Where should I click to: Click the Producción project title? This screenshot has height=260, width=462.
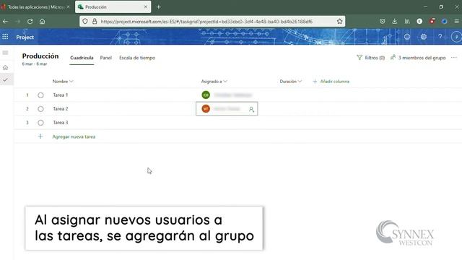coord(40,56)
